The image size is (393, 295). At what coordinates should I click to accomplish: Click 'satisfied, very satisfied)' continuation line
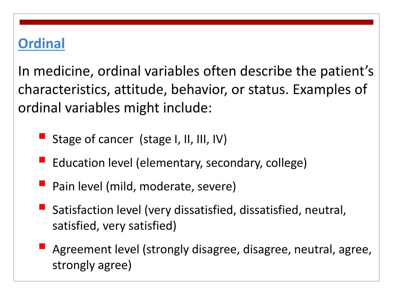tap(114, 225)
